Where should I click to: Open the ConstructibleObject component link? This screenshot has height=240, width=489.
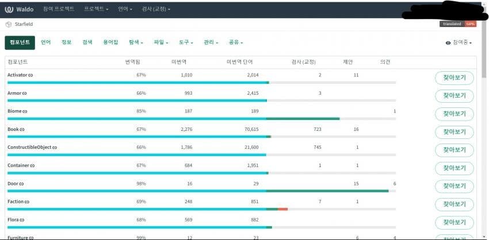pos(29,147)
